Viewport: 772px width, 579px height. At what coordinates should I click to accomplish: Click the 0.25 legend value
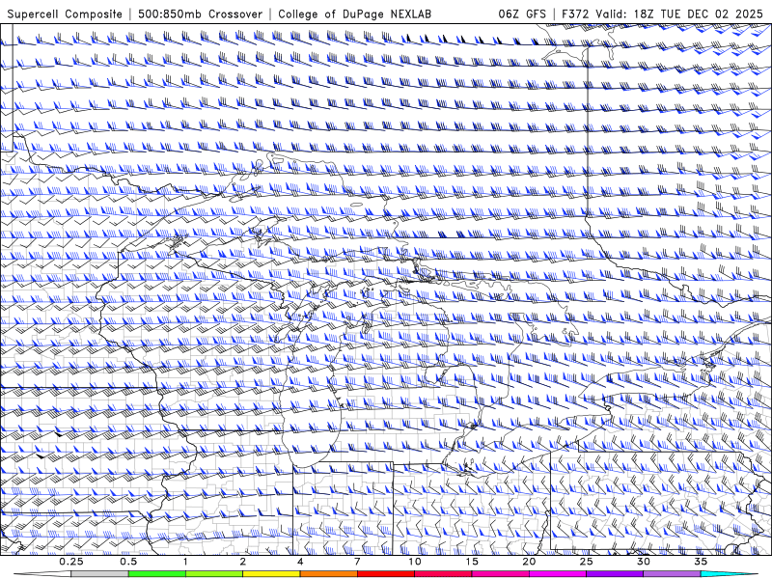(71, 562)
